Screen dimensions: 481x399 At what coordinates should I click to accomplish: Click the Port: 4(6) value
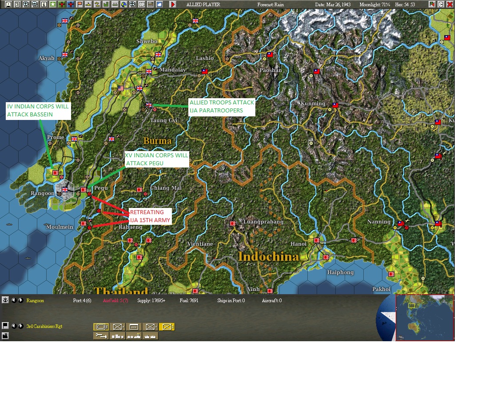coord(82,300)
